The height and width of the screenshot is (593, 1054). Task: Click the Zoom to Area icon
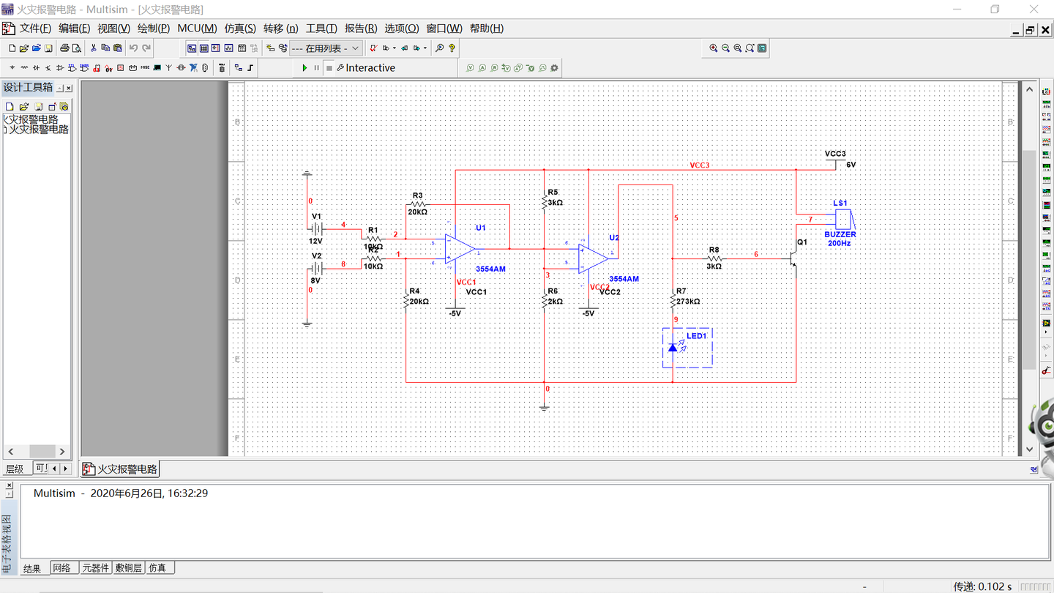pyautogui.click(x=738, y=48)
